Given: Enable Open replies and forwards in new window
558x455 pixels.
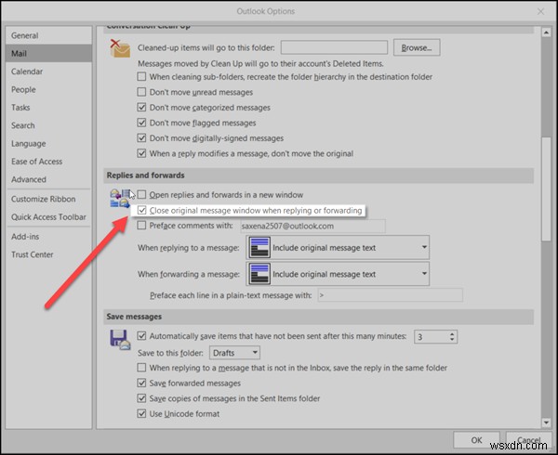Looking at the screenshot, I should point(141,195).
